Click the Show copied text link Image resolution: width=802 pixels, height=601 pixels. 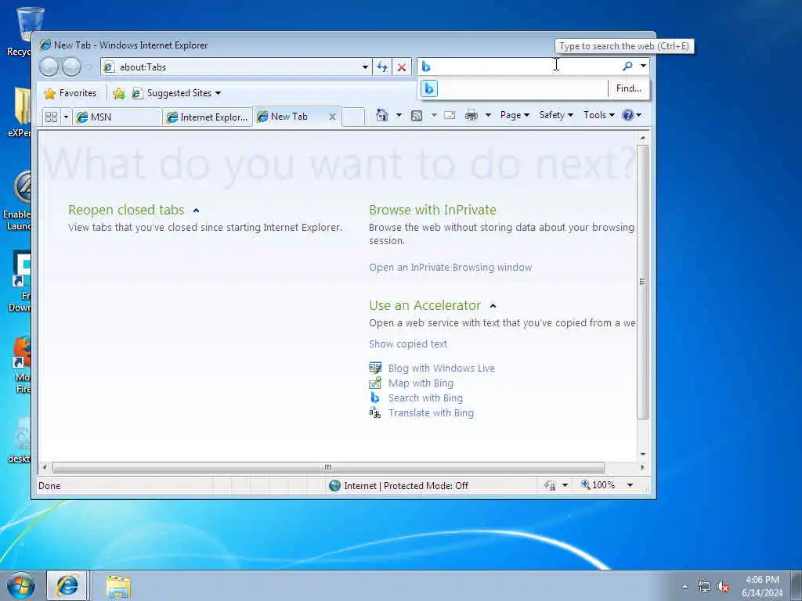coord(408,344)
